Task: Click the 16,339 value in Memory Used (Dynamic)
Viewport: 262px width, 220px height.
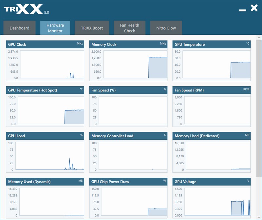Action: point(13,189)
